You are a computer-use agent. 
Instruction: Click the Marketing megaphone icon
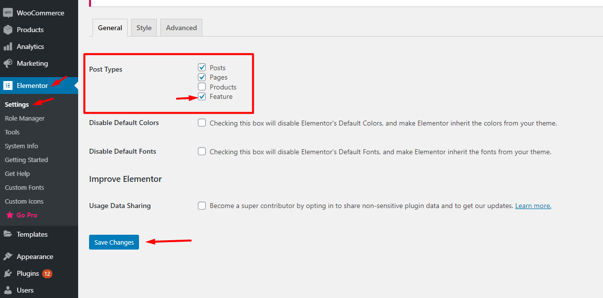click(x=8, y=63)
